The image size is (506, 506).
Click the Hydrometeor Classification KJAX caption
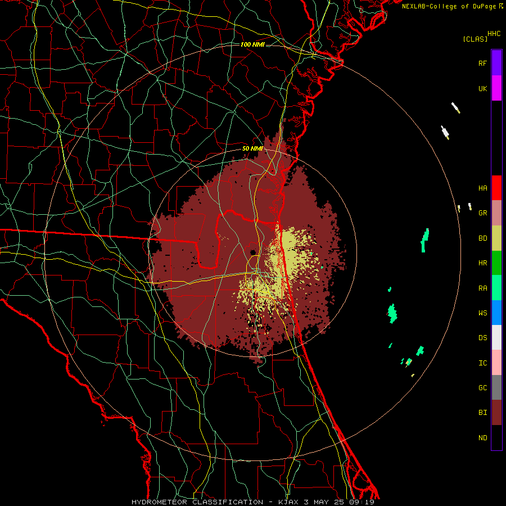point(252,502)
